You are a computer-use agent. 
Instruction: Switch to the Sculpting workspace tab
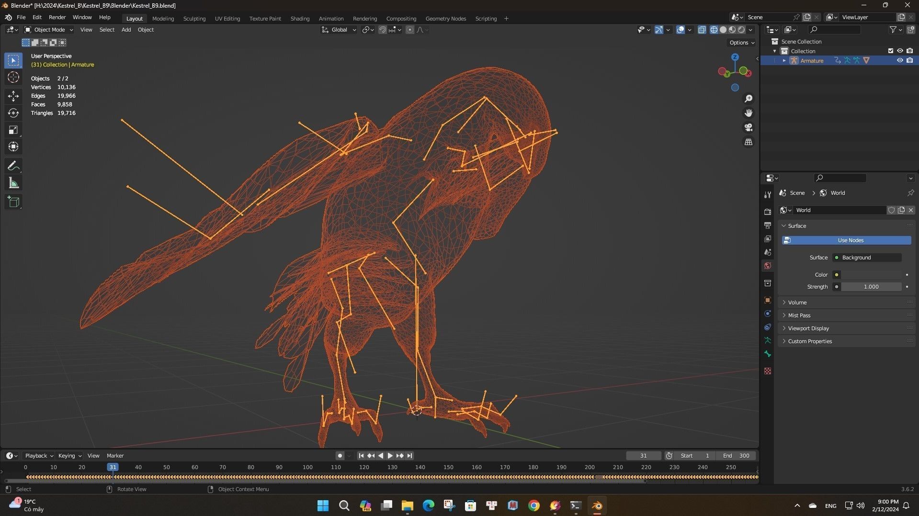tap(194, 19)
